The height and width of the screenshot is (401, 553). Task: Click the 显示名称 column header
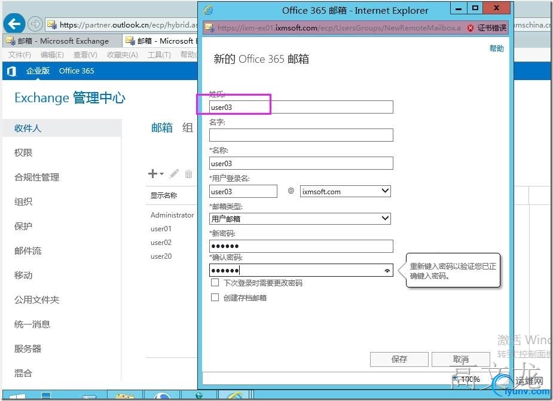pos(164,195)
